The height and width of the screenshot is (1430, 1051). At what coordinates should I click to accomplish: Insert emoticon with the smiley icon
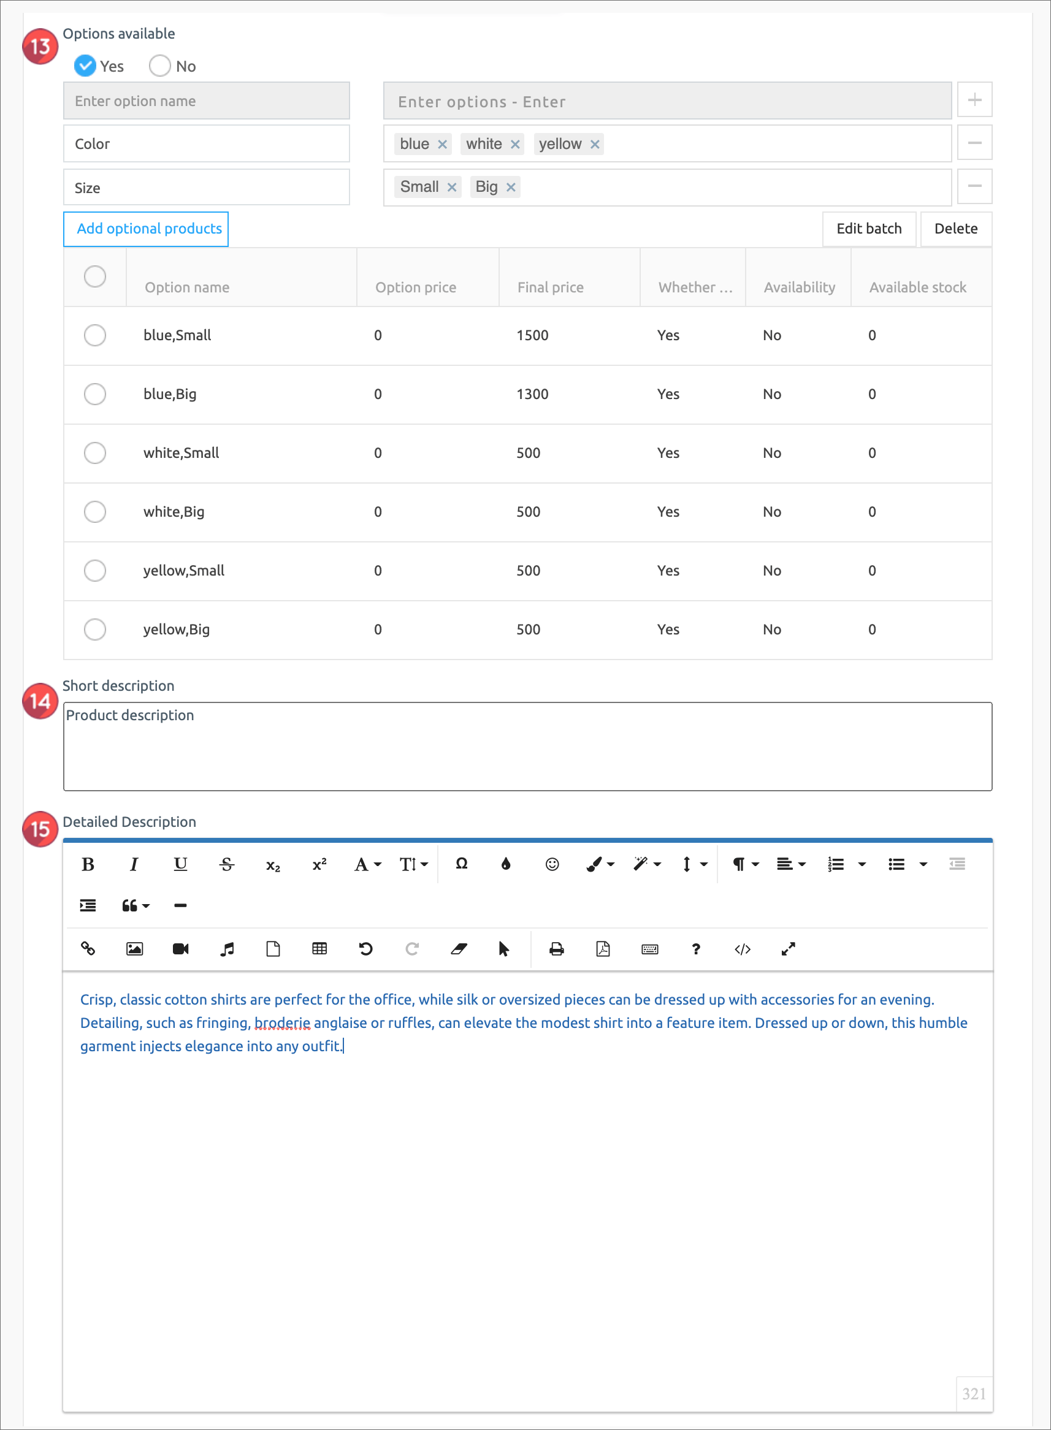(x=552, y=864)
